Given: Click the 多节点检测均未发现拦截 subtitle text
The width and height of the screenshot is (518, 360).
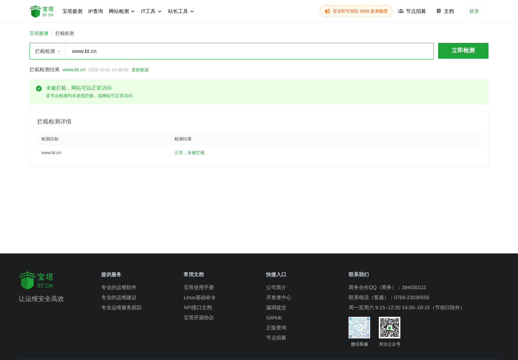Looking at the screenshot, I should click(89, 96).
